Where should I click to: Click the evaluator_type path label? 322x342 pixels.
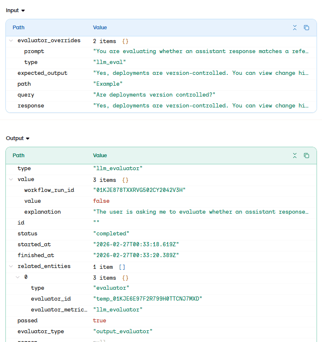[41, 332]
